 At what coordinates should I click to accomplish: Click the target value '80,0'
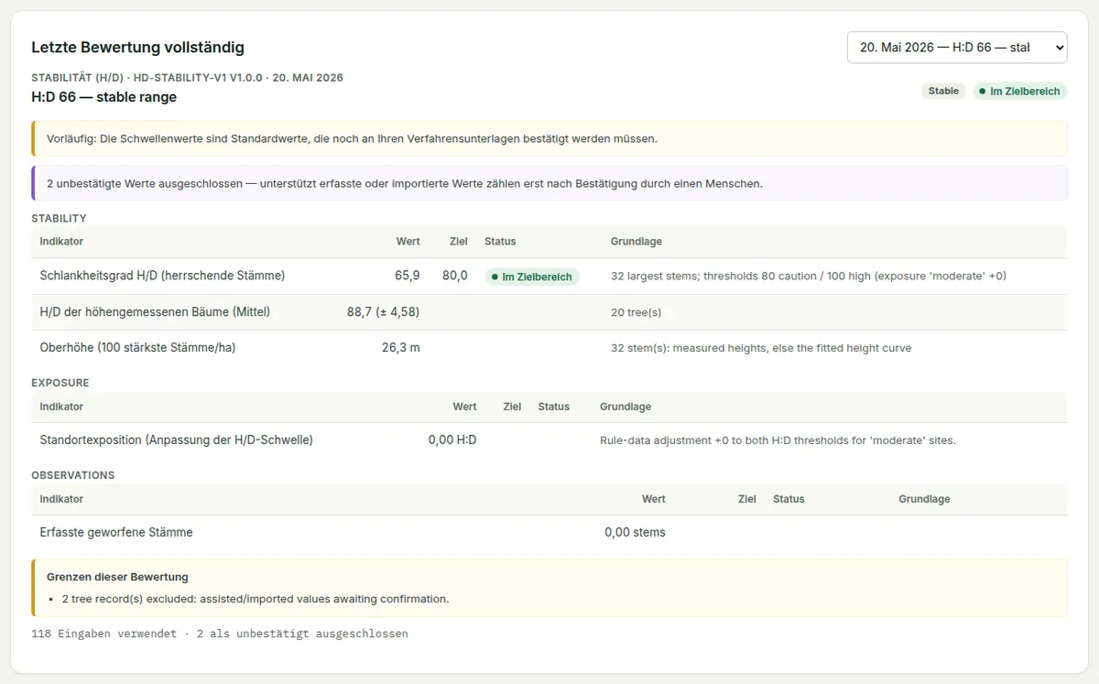coord(455,276)
